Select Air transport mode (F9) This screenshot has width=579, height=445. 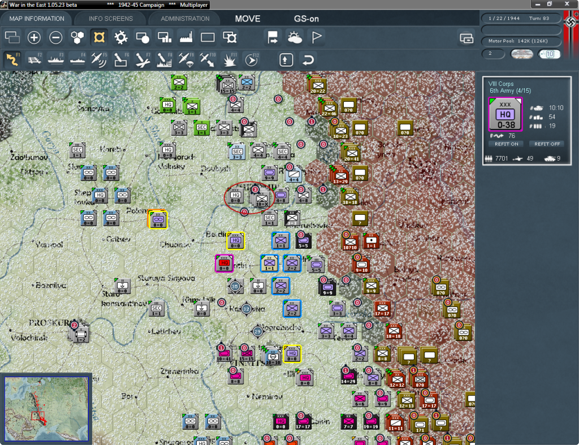point(186,60)
